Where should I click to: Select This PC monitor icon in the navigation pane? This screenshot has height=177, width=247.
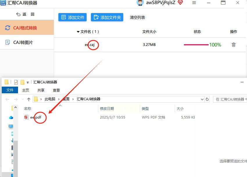(x=11, y=126)
